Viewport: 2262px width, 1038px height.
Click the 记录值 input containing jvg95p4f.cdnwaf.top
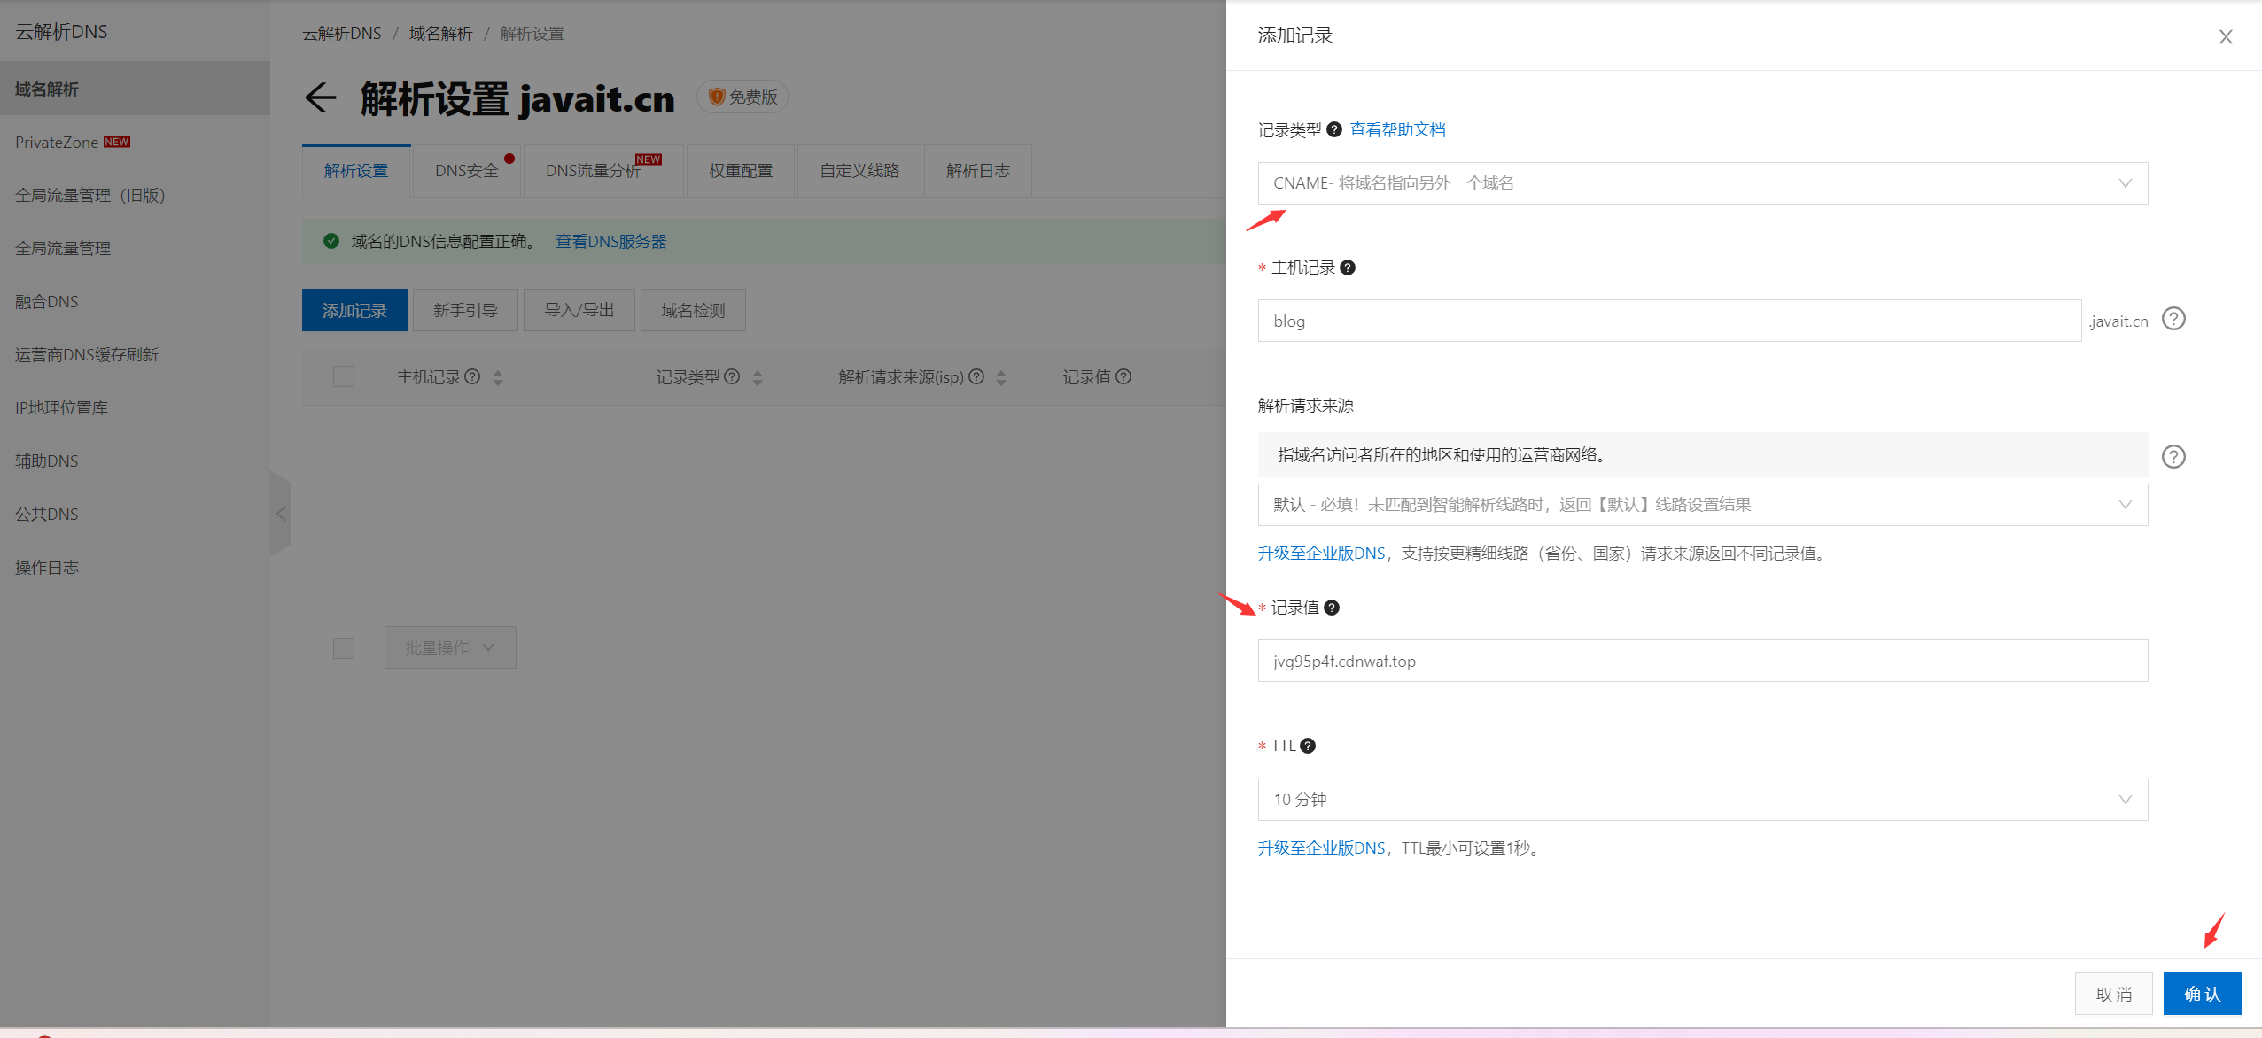pos(1701,660)
